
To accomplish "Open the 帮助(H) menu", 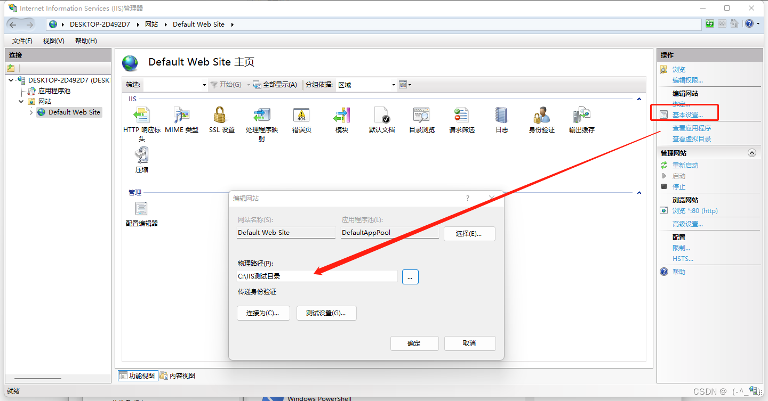I will [x=86, y=41].
